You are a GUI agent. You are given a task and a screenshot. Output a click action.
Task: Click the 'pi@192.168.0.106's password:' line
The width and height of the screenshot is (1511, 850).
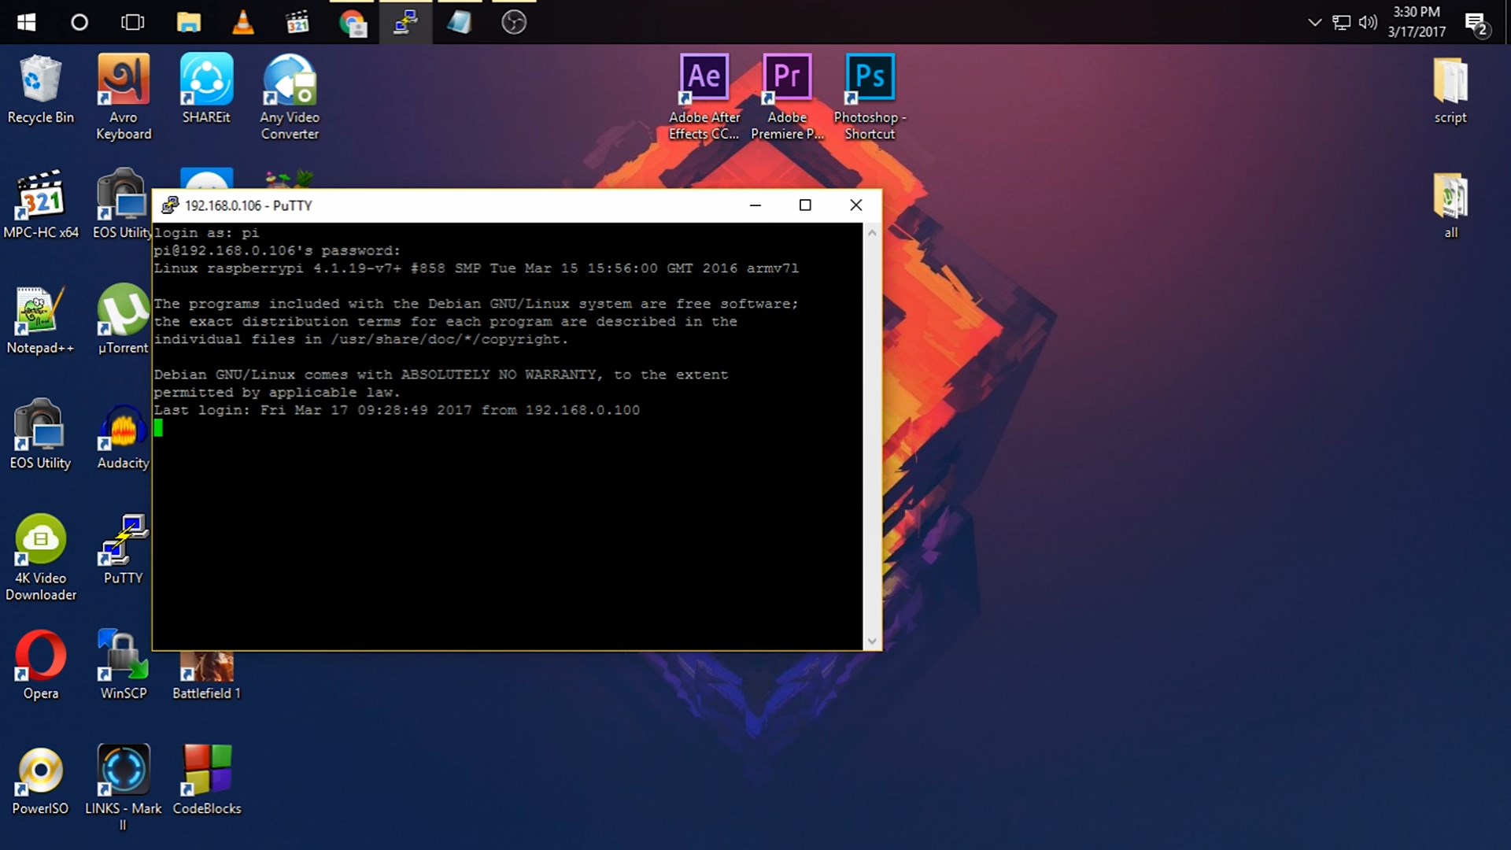click(277, 250)
